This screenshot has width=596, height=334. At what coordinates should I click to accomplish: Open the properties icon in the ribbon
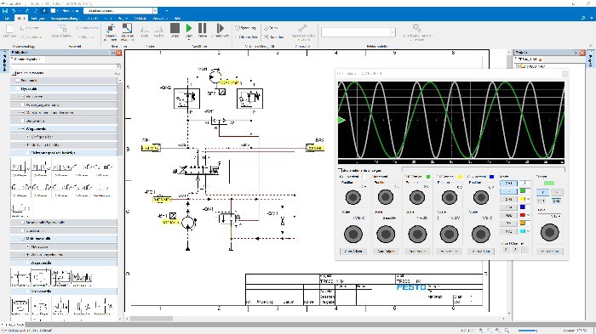[62, 28]
